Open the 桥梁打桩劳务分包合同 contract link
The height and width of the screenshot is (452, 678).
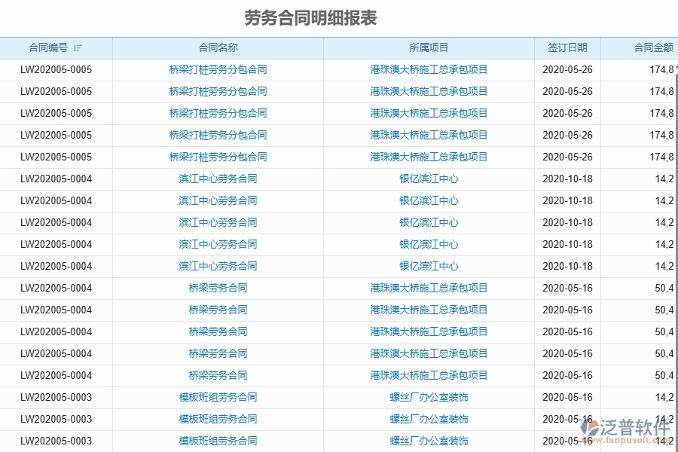coord(217,69)
